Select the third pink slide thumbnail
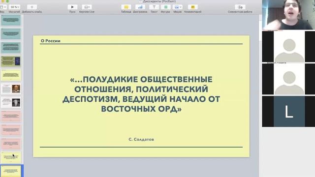The width and height of the screenshot is (315, 177). (11, 144)
